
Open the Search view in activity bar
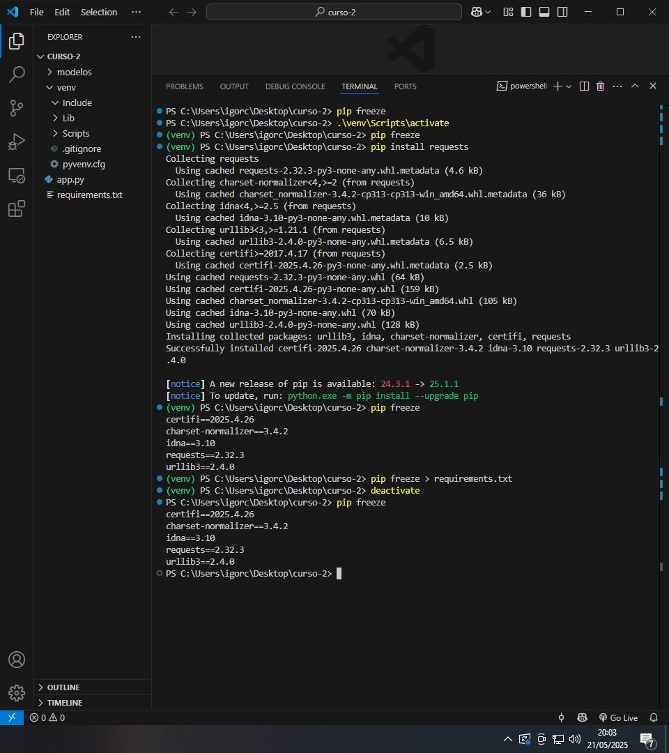click(x=17, y=75)
